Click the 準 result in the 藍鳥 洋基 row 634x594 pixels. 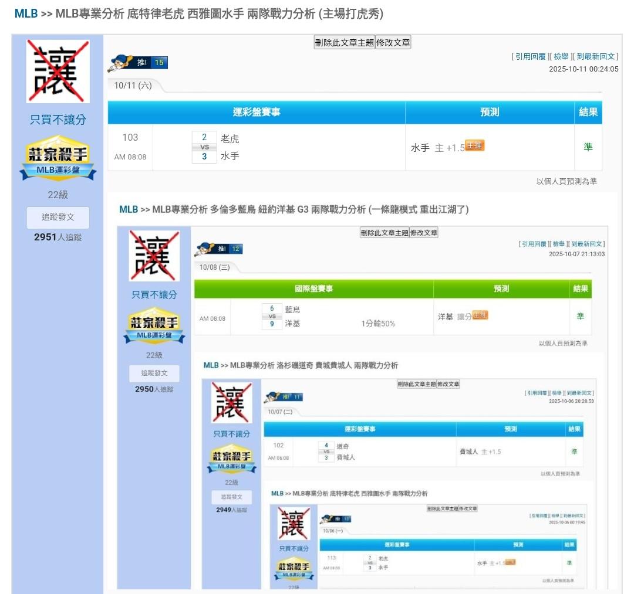[580, 316]
